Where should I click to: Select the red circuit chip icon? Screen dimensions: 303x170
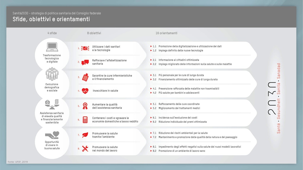(85, 48)
